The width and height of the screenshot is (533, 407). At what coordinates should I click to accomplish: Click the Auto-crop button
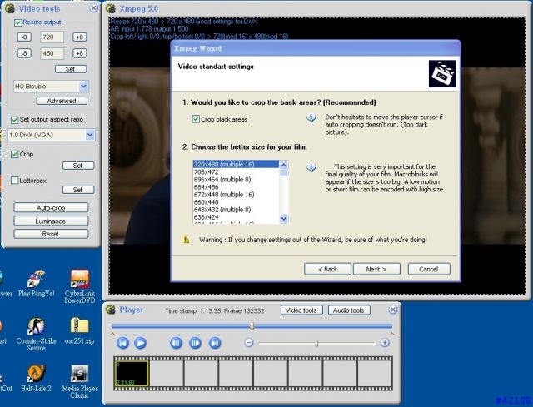(51, 207)
